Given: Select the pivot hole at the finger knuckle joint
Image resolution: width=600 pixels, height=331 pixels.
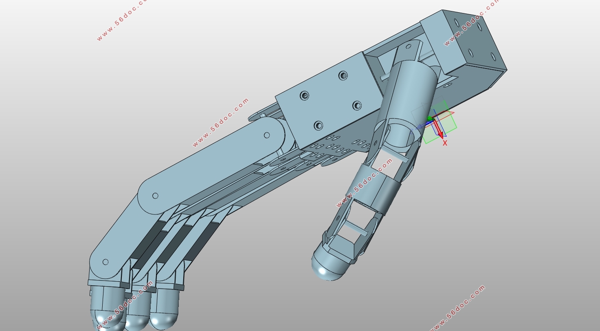Looking at the screenshot, I should pos(267,135).
